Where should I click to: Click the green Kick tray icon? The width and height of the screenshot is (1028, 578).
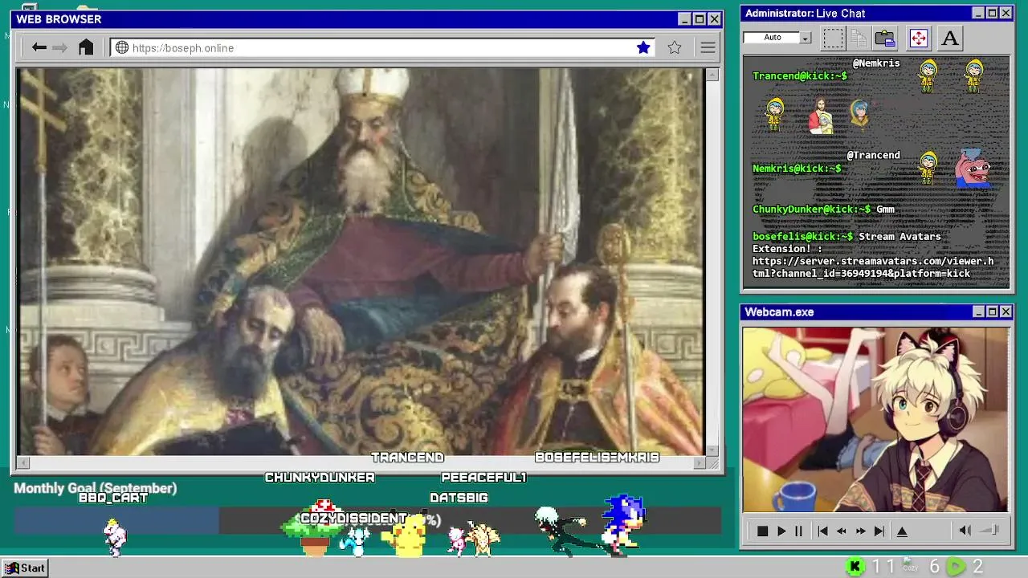tap(855, 567)
